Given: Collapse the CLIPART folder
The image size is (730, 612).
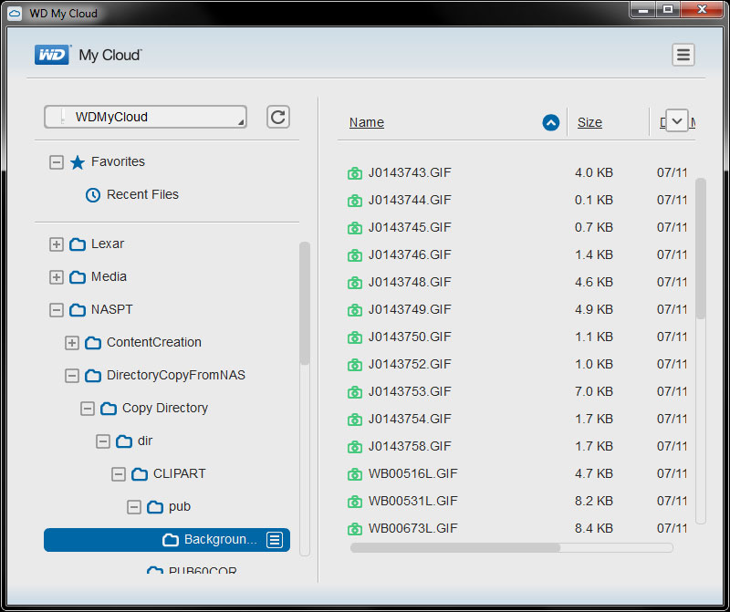Looking at the screenshot, I should (119, 474).
